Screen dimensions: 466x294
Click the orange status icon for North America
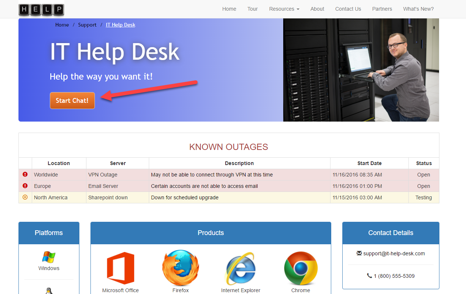click(x=25, y=197)
